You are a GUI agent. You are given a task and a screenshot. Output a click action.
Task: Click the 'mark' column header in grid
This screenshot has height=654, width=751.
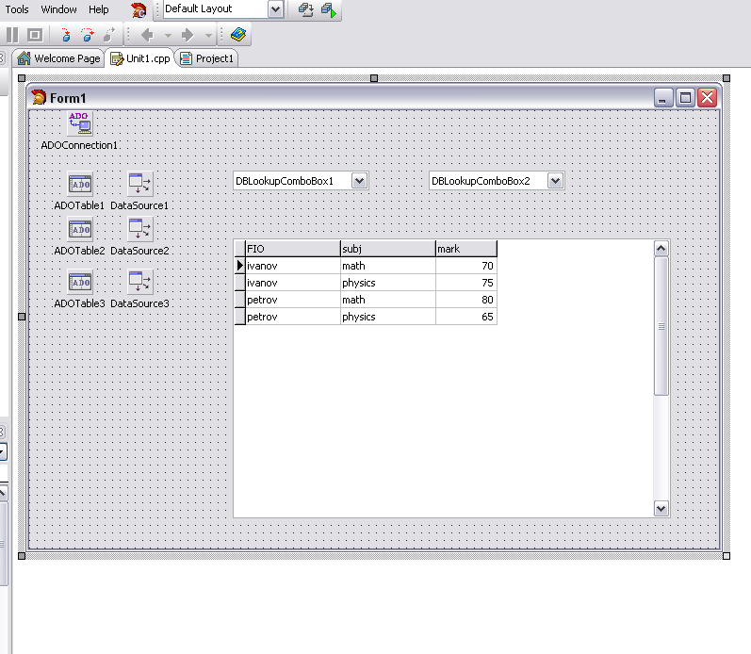pos(465,249)
